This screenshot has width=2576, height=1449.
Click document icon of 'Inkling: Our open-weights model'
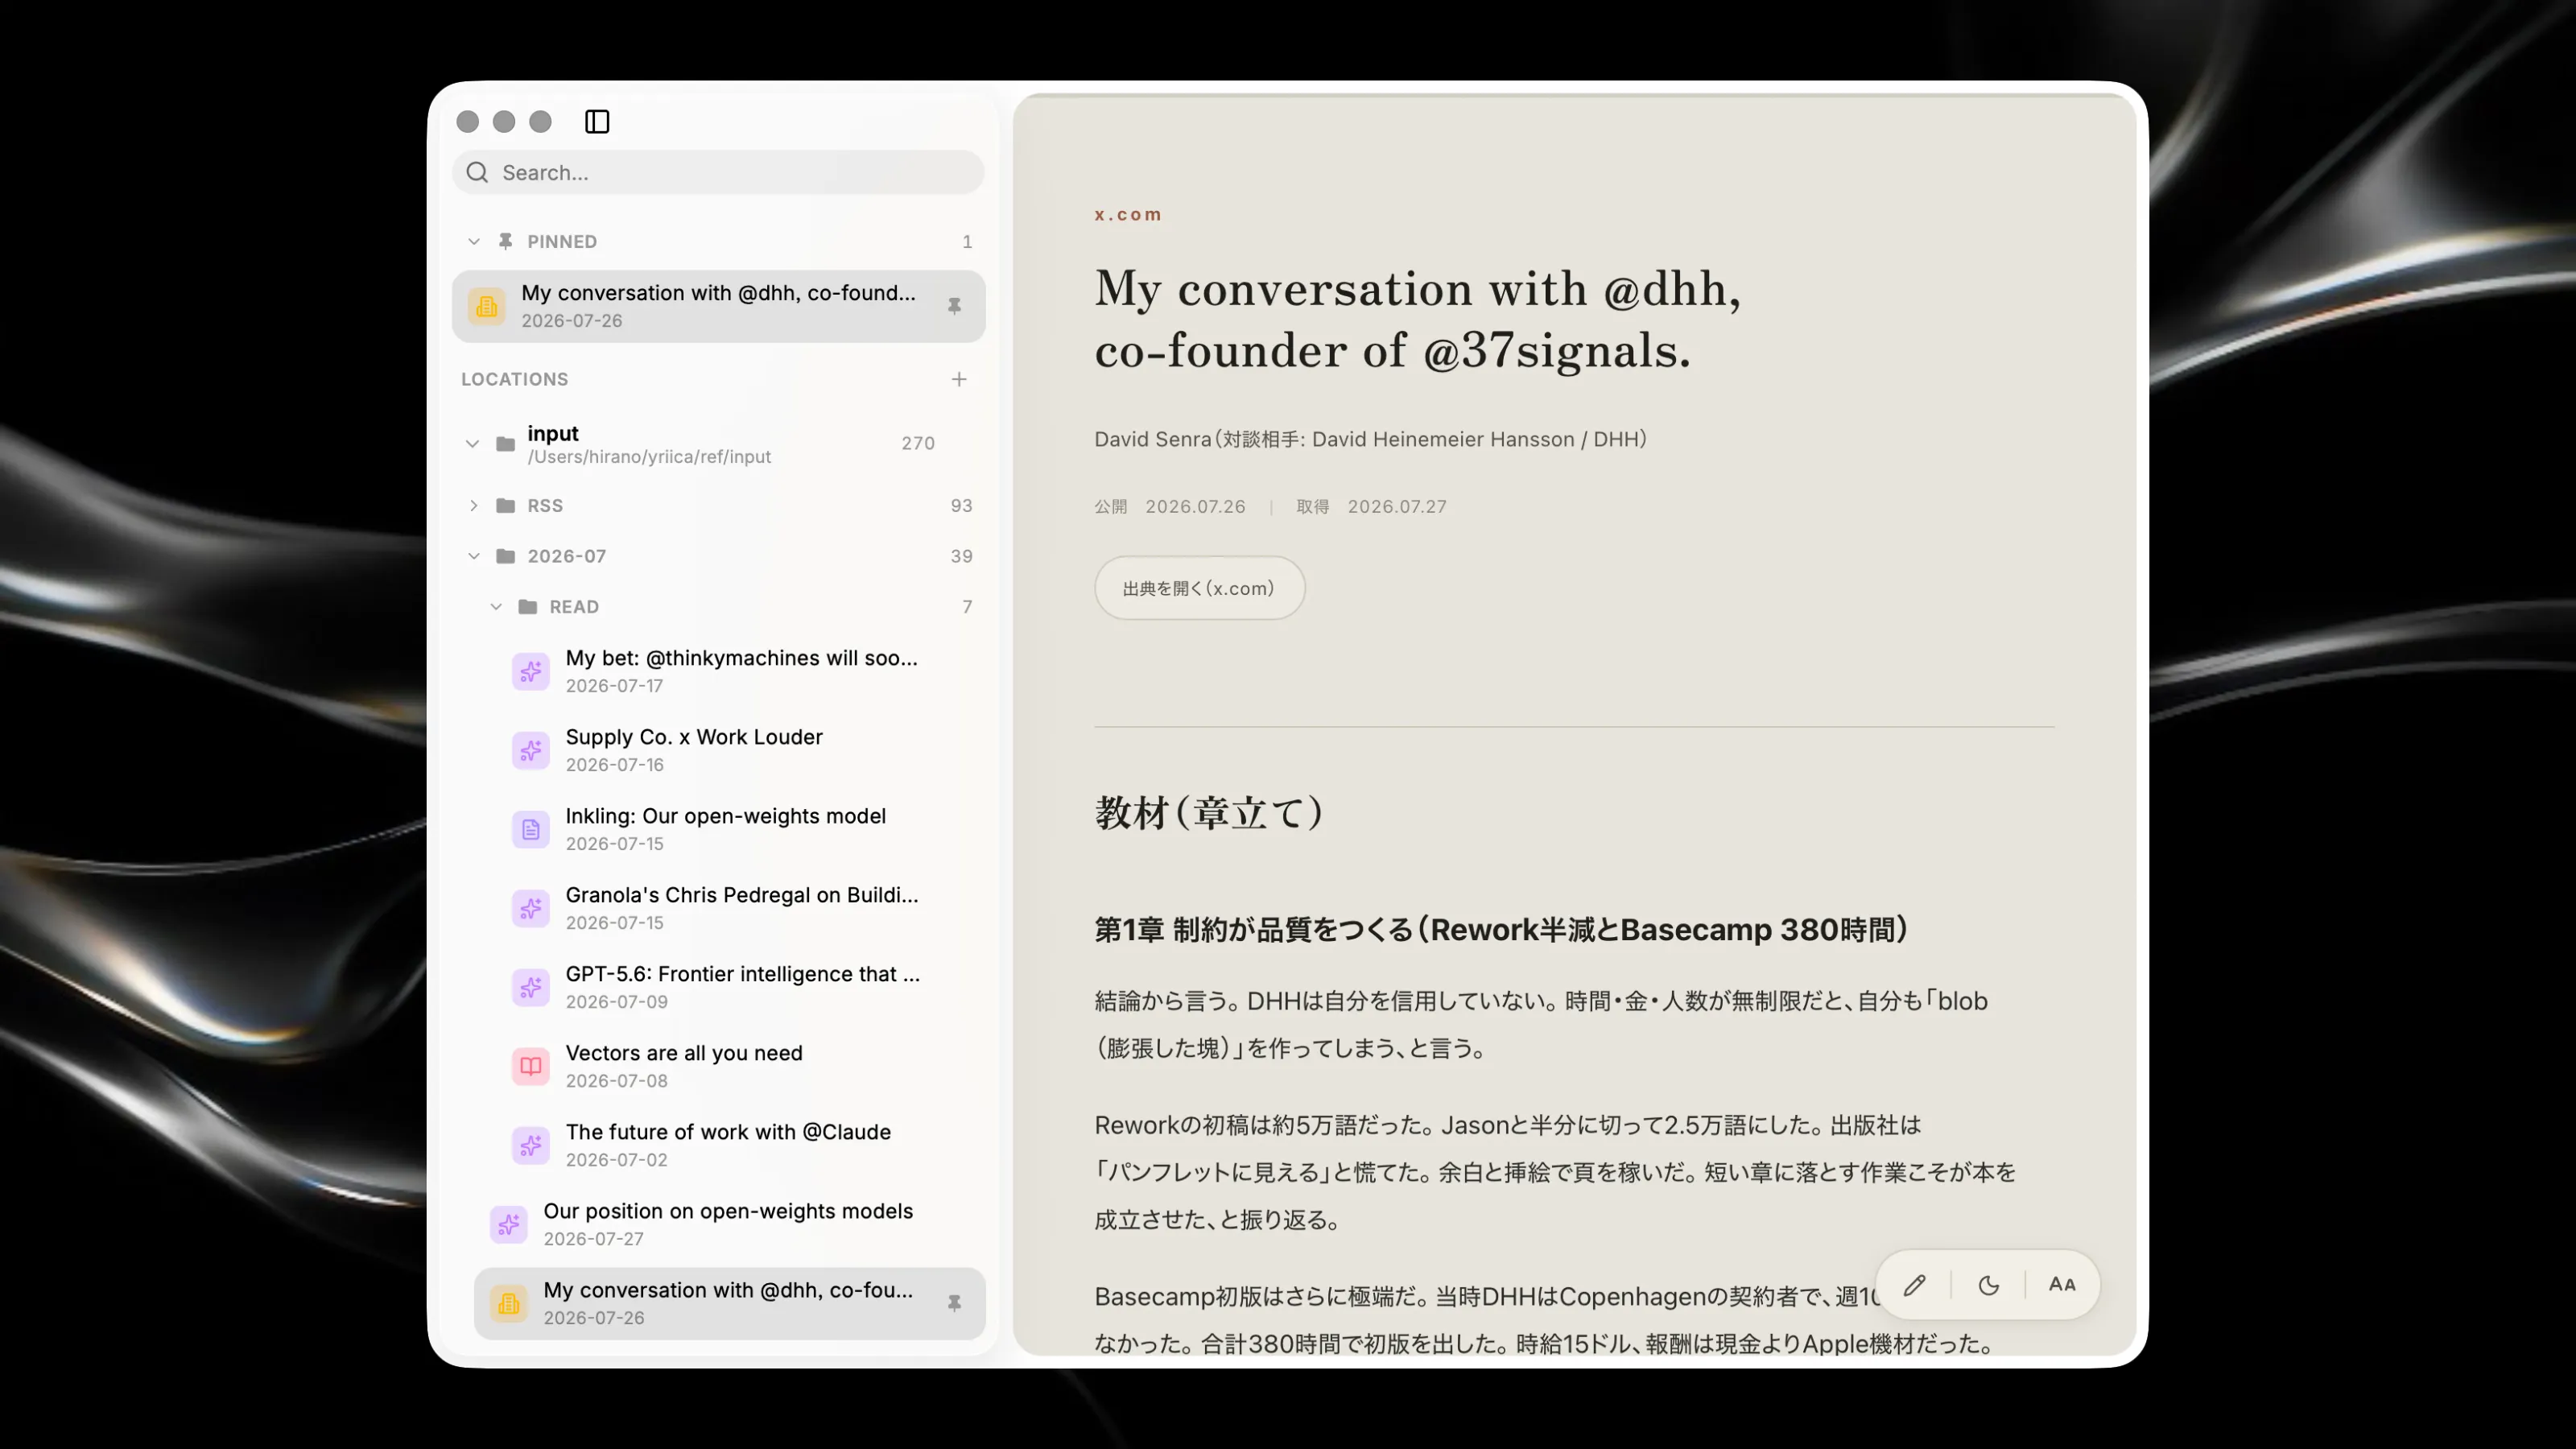pos(531,829)
